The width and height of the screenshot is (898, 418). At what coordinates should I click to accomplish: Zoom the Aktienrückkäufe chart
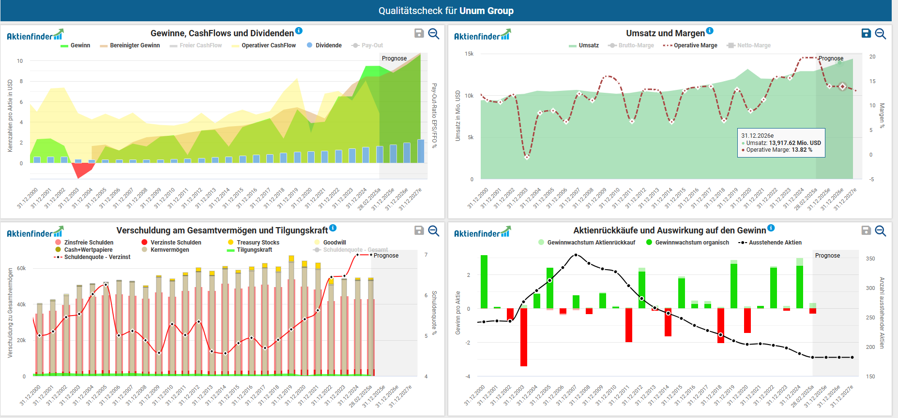pyautogui.click(x=881, y=231)
